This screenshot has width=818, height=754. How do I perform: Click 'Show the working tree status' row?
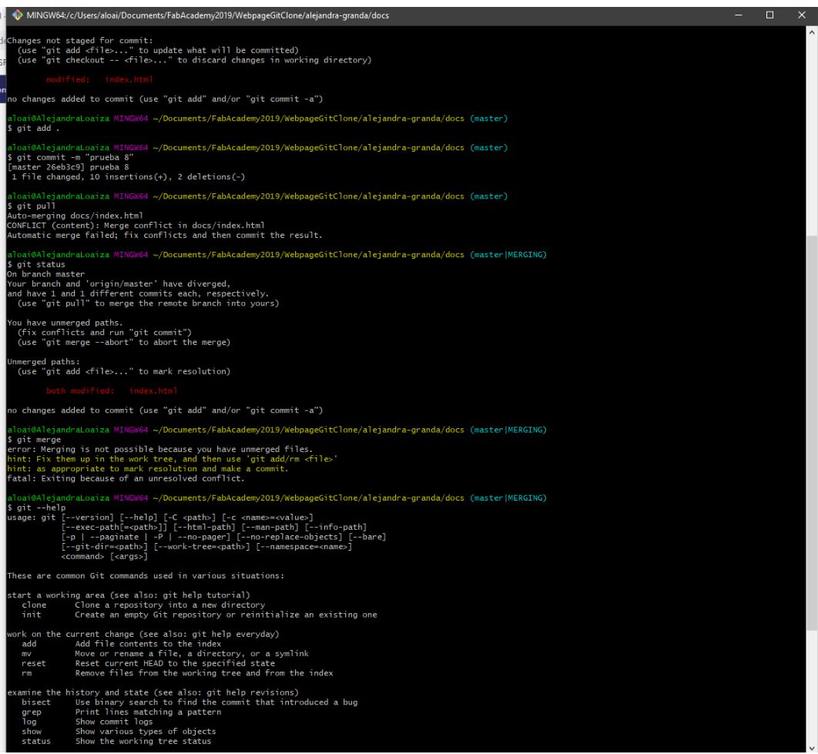pos(116,742)
